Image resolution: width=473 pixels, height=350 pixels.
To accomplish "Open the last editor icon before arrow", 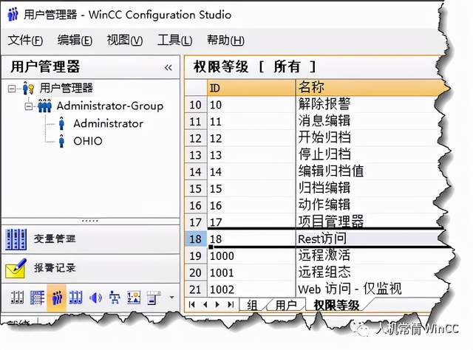I will (153, 298).
